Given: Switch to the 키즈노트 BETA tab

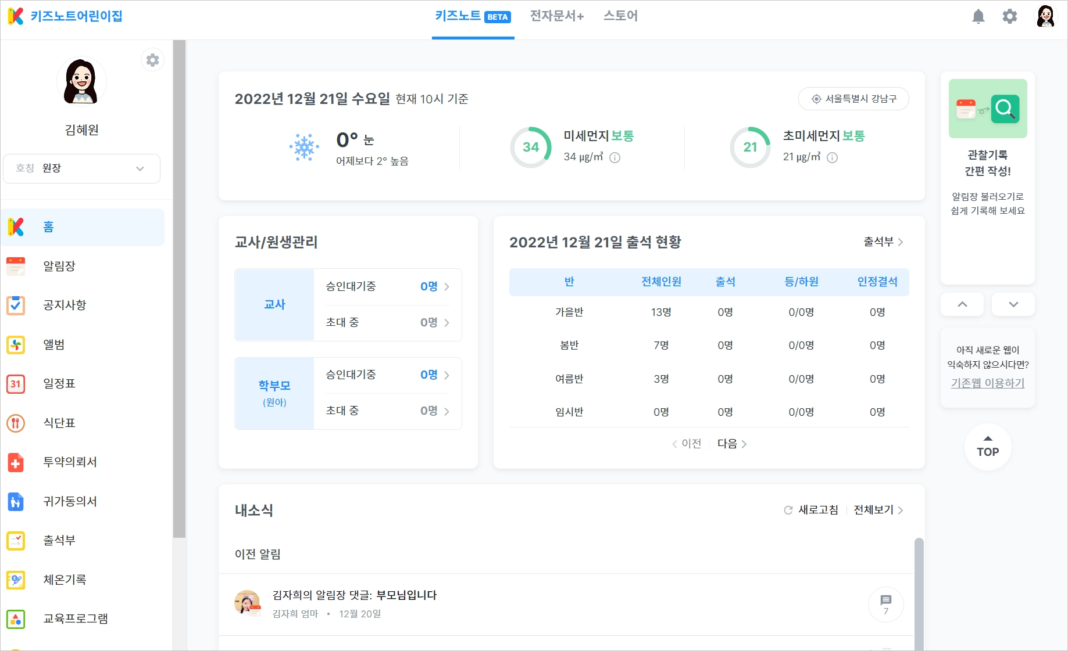Looking at the screenshot, I should tap(473, 16).
